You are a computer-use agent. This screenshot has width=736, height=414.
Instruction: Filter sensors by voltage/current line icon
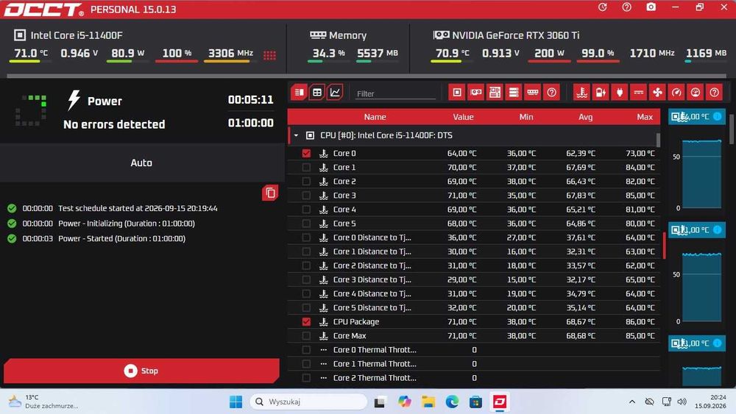click(x=638, y=93)
